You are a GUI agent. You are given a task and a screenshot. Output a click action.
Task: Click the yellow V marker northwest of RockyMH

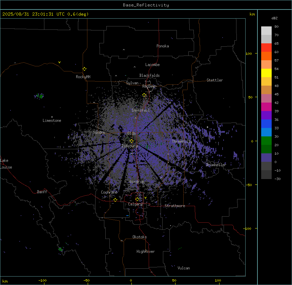pyautogui.click(x=59, y=62)
